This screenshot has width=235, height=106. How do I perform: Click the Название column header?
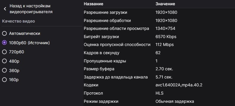[93, 4]
